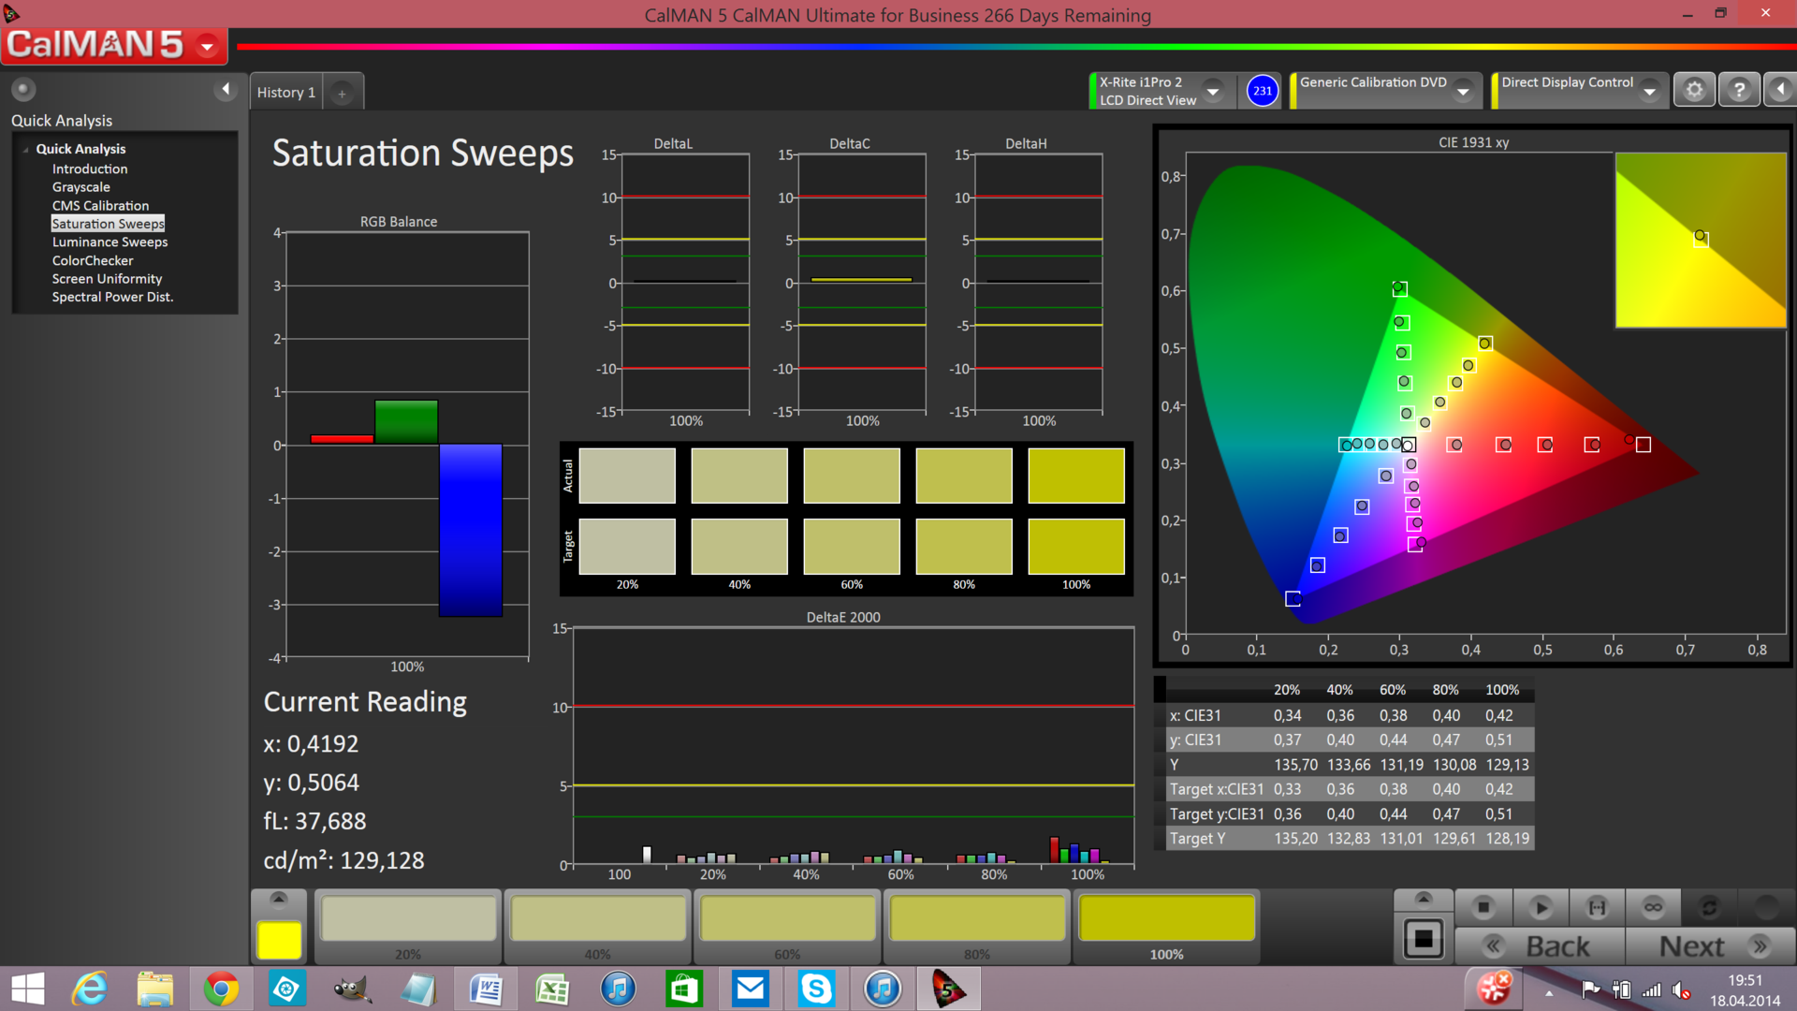Click the Back button
Image resolution: width=1797 pixels, height=1011 pixels.
[1541, 946]
